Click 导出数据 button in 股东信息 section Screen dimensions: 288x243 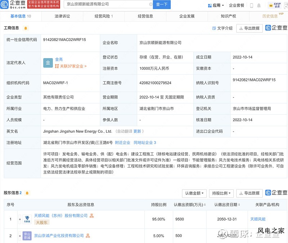coord(249,193)
